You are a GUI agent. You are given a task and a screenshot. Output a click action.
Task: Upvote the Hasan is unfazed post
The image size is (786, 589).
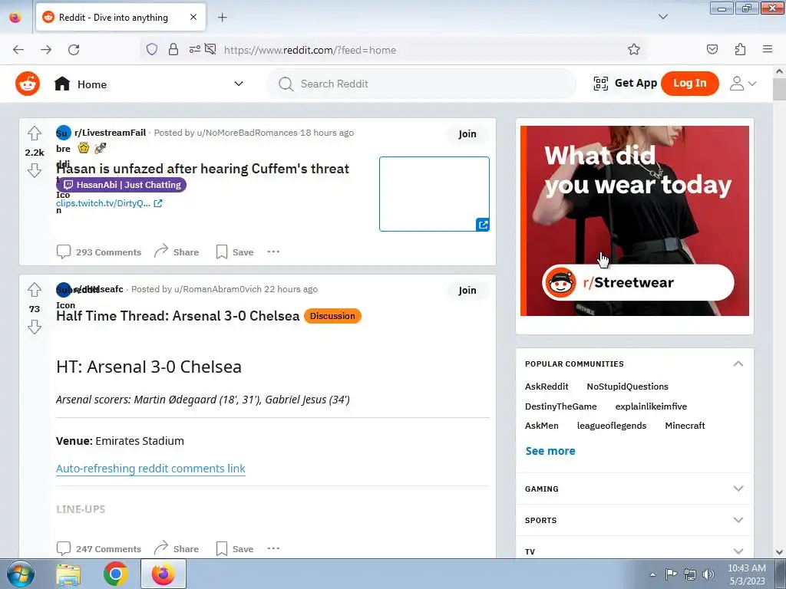[35, 133]
